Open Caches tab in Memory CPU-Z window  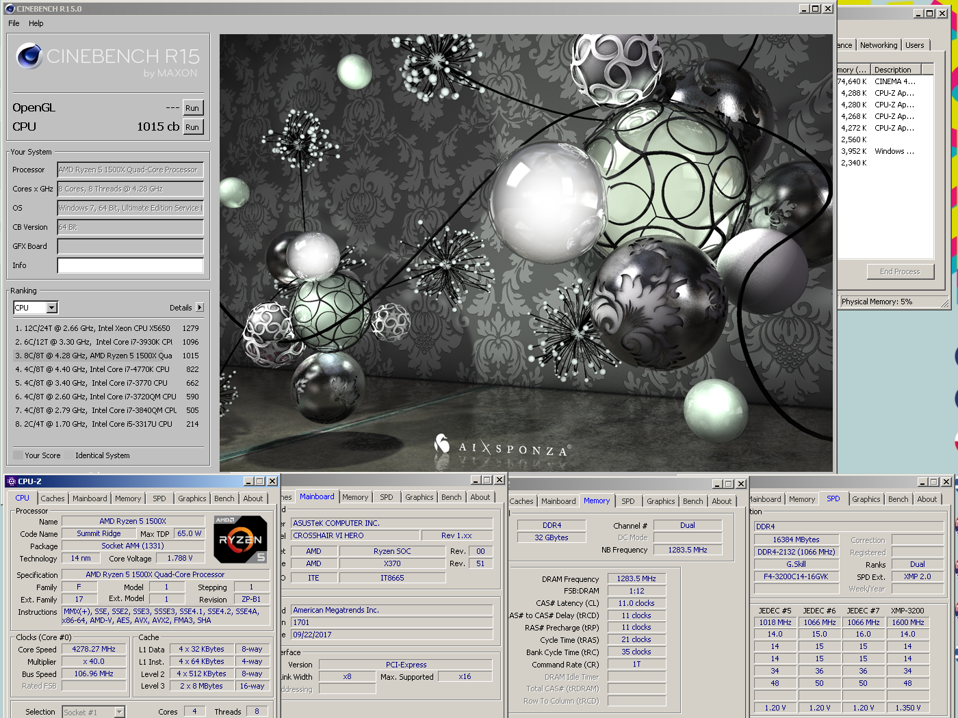521,501
